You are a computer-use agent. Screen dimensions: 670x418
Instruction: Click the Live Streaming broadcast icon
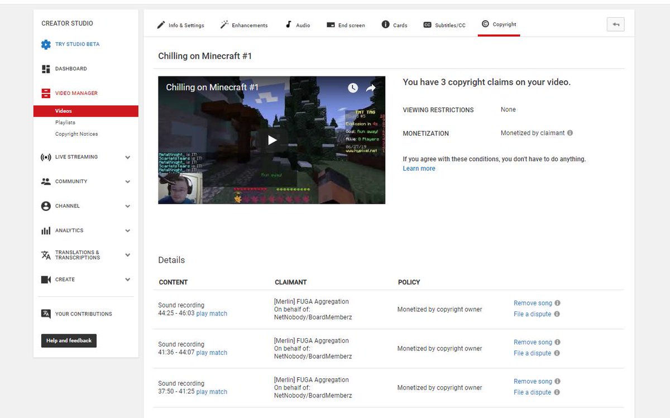(46, 157)
